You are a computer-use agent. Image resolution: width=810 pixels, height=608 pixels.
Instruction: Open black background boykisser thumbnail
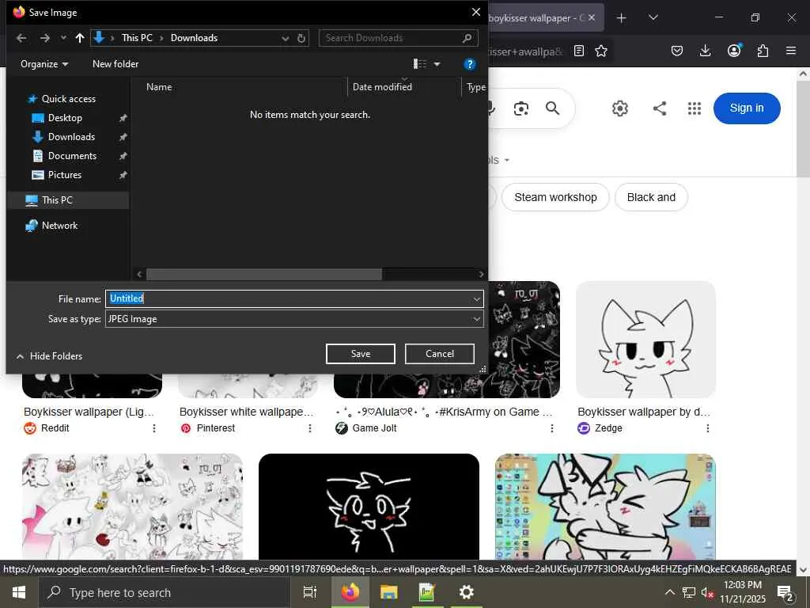369,507
